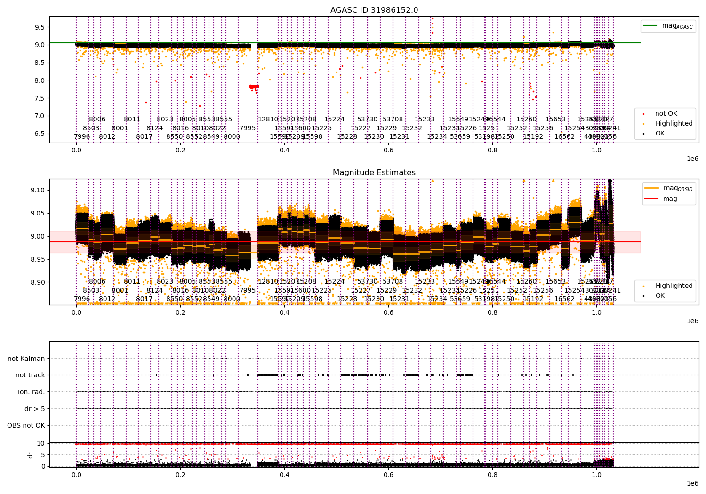Click obsid label 8011 in the top plot
Image resolution: width=706 pixels, height=494 pixels.
pyautogui.click(x=132, y=120)
